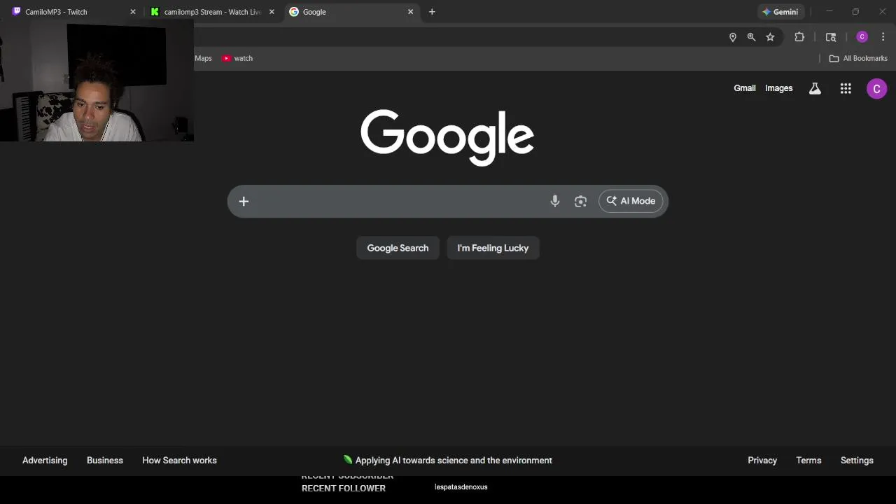
Task: Open a new browser tab
Action: point(432,12)
